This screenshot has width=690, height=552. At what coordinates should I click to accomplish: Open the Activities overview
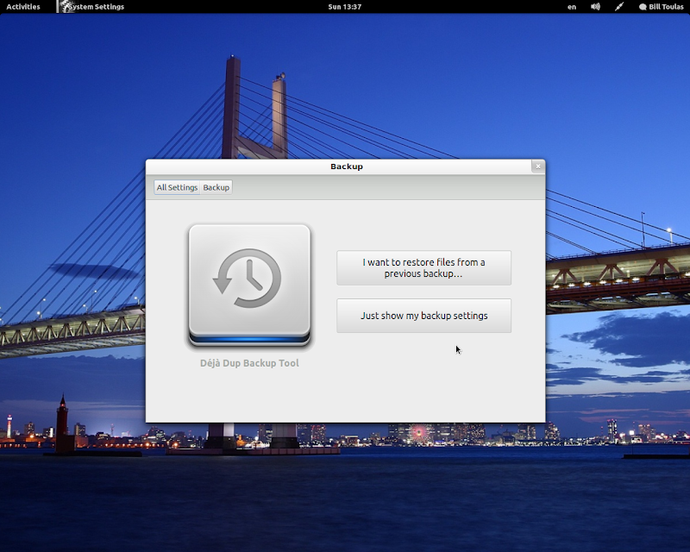point(23,7)
